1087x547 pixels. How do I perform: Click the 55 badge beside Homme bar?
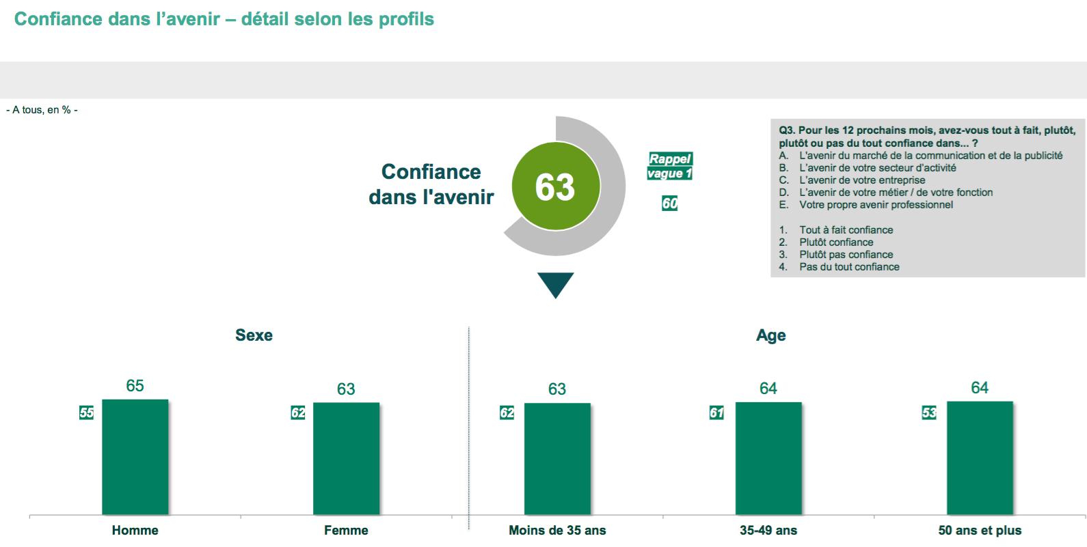86,412
